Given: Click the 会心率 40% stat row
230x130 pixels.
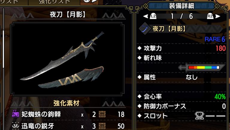Looking at the screenshot, I should (x=181, y=97).
